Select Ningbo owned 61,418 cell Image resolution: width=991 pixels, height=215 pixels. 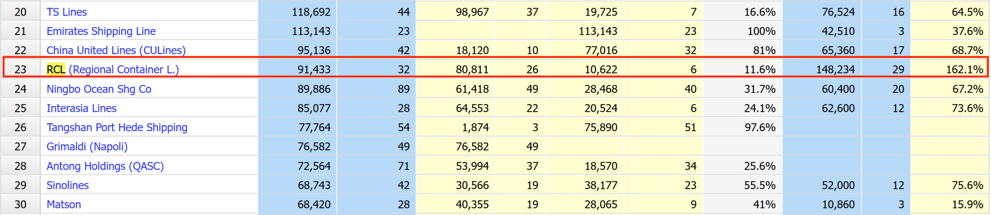(456, 89)
